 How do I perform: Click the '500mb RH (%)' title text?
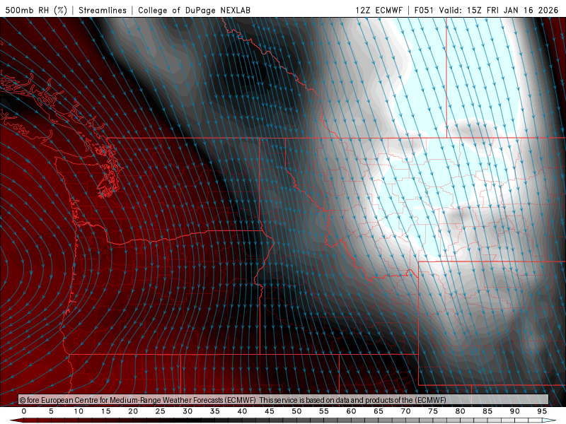click(x=36, y=10)
